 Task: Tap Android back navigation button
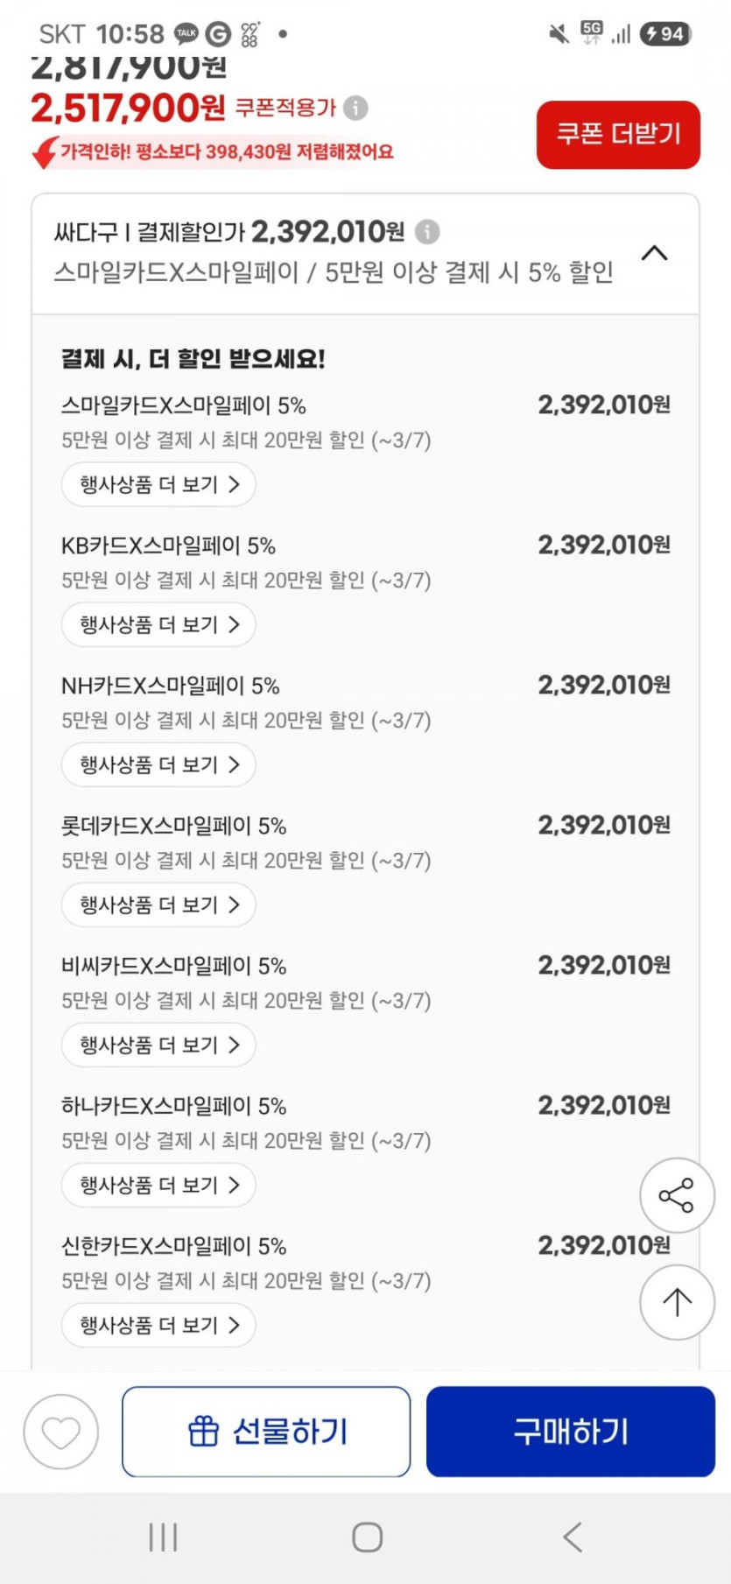pyautogui.click(x=573, y=1537)
